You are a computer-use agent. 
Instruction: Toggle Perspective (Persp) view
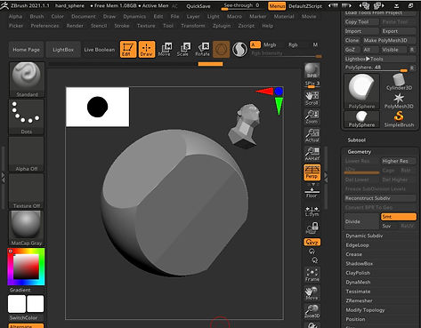[x=312, y=172]
